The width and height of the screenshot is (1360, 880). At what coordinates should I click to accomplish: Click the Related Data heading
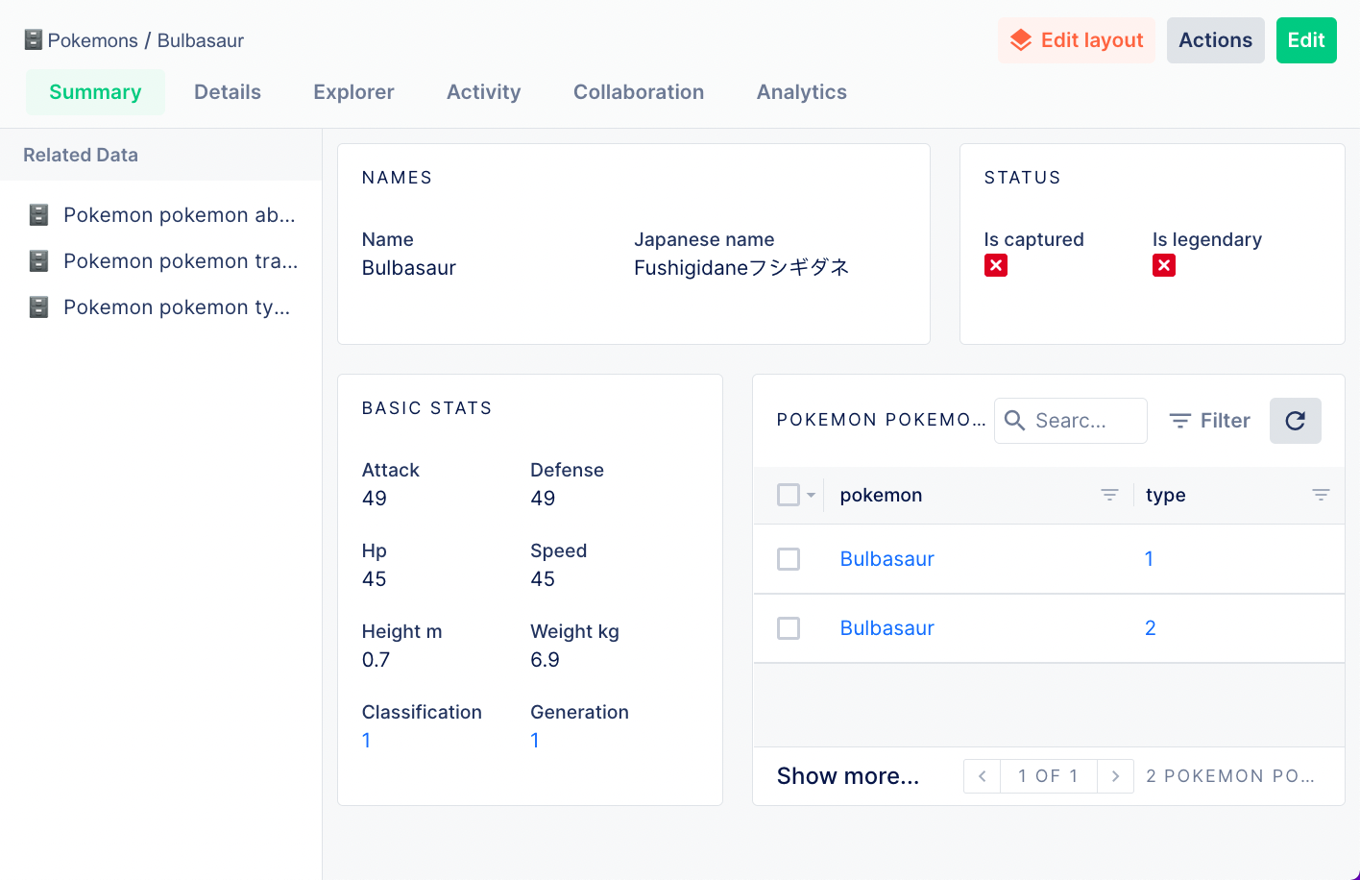pos(81,155)
